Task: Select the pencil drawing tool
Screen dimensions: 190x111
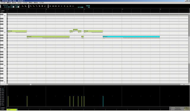Action: coord(34,6)
